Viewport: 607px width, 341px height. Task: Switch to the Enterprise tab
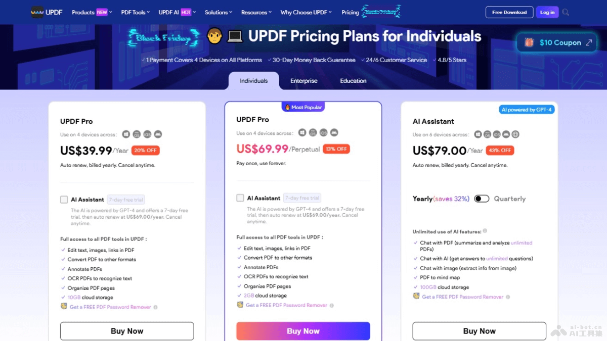[305, 81]
